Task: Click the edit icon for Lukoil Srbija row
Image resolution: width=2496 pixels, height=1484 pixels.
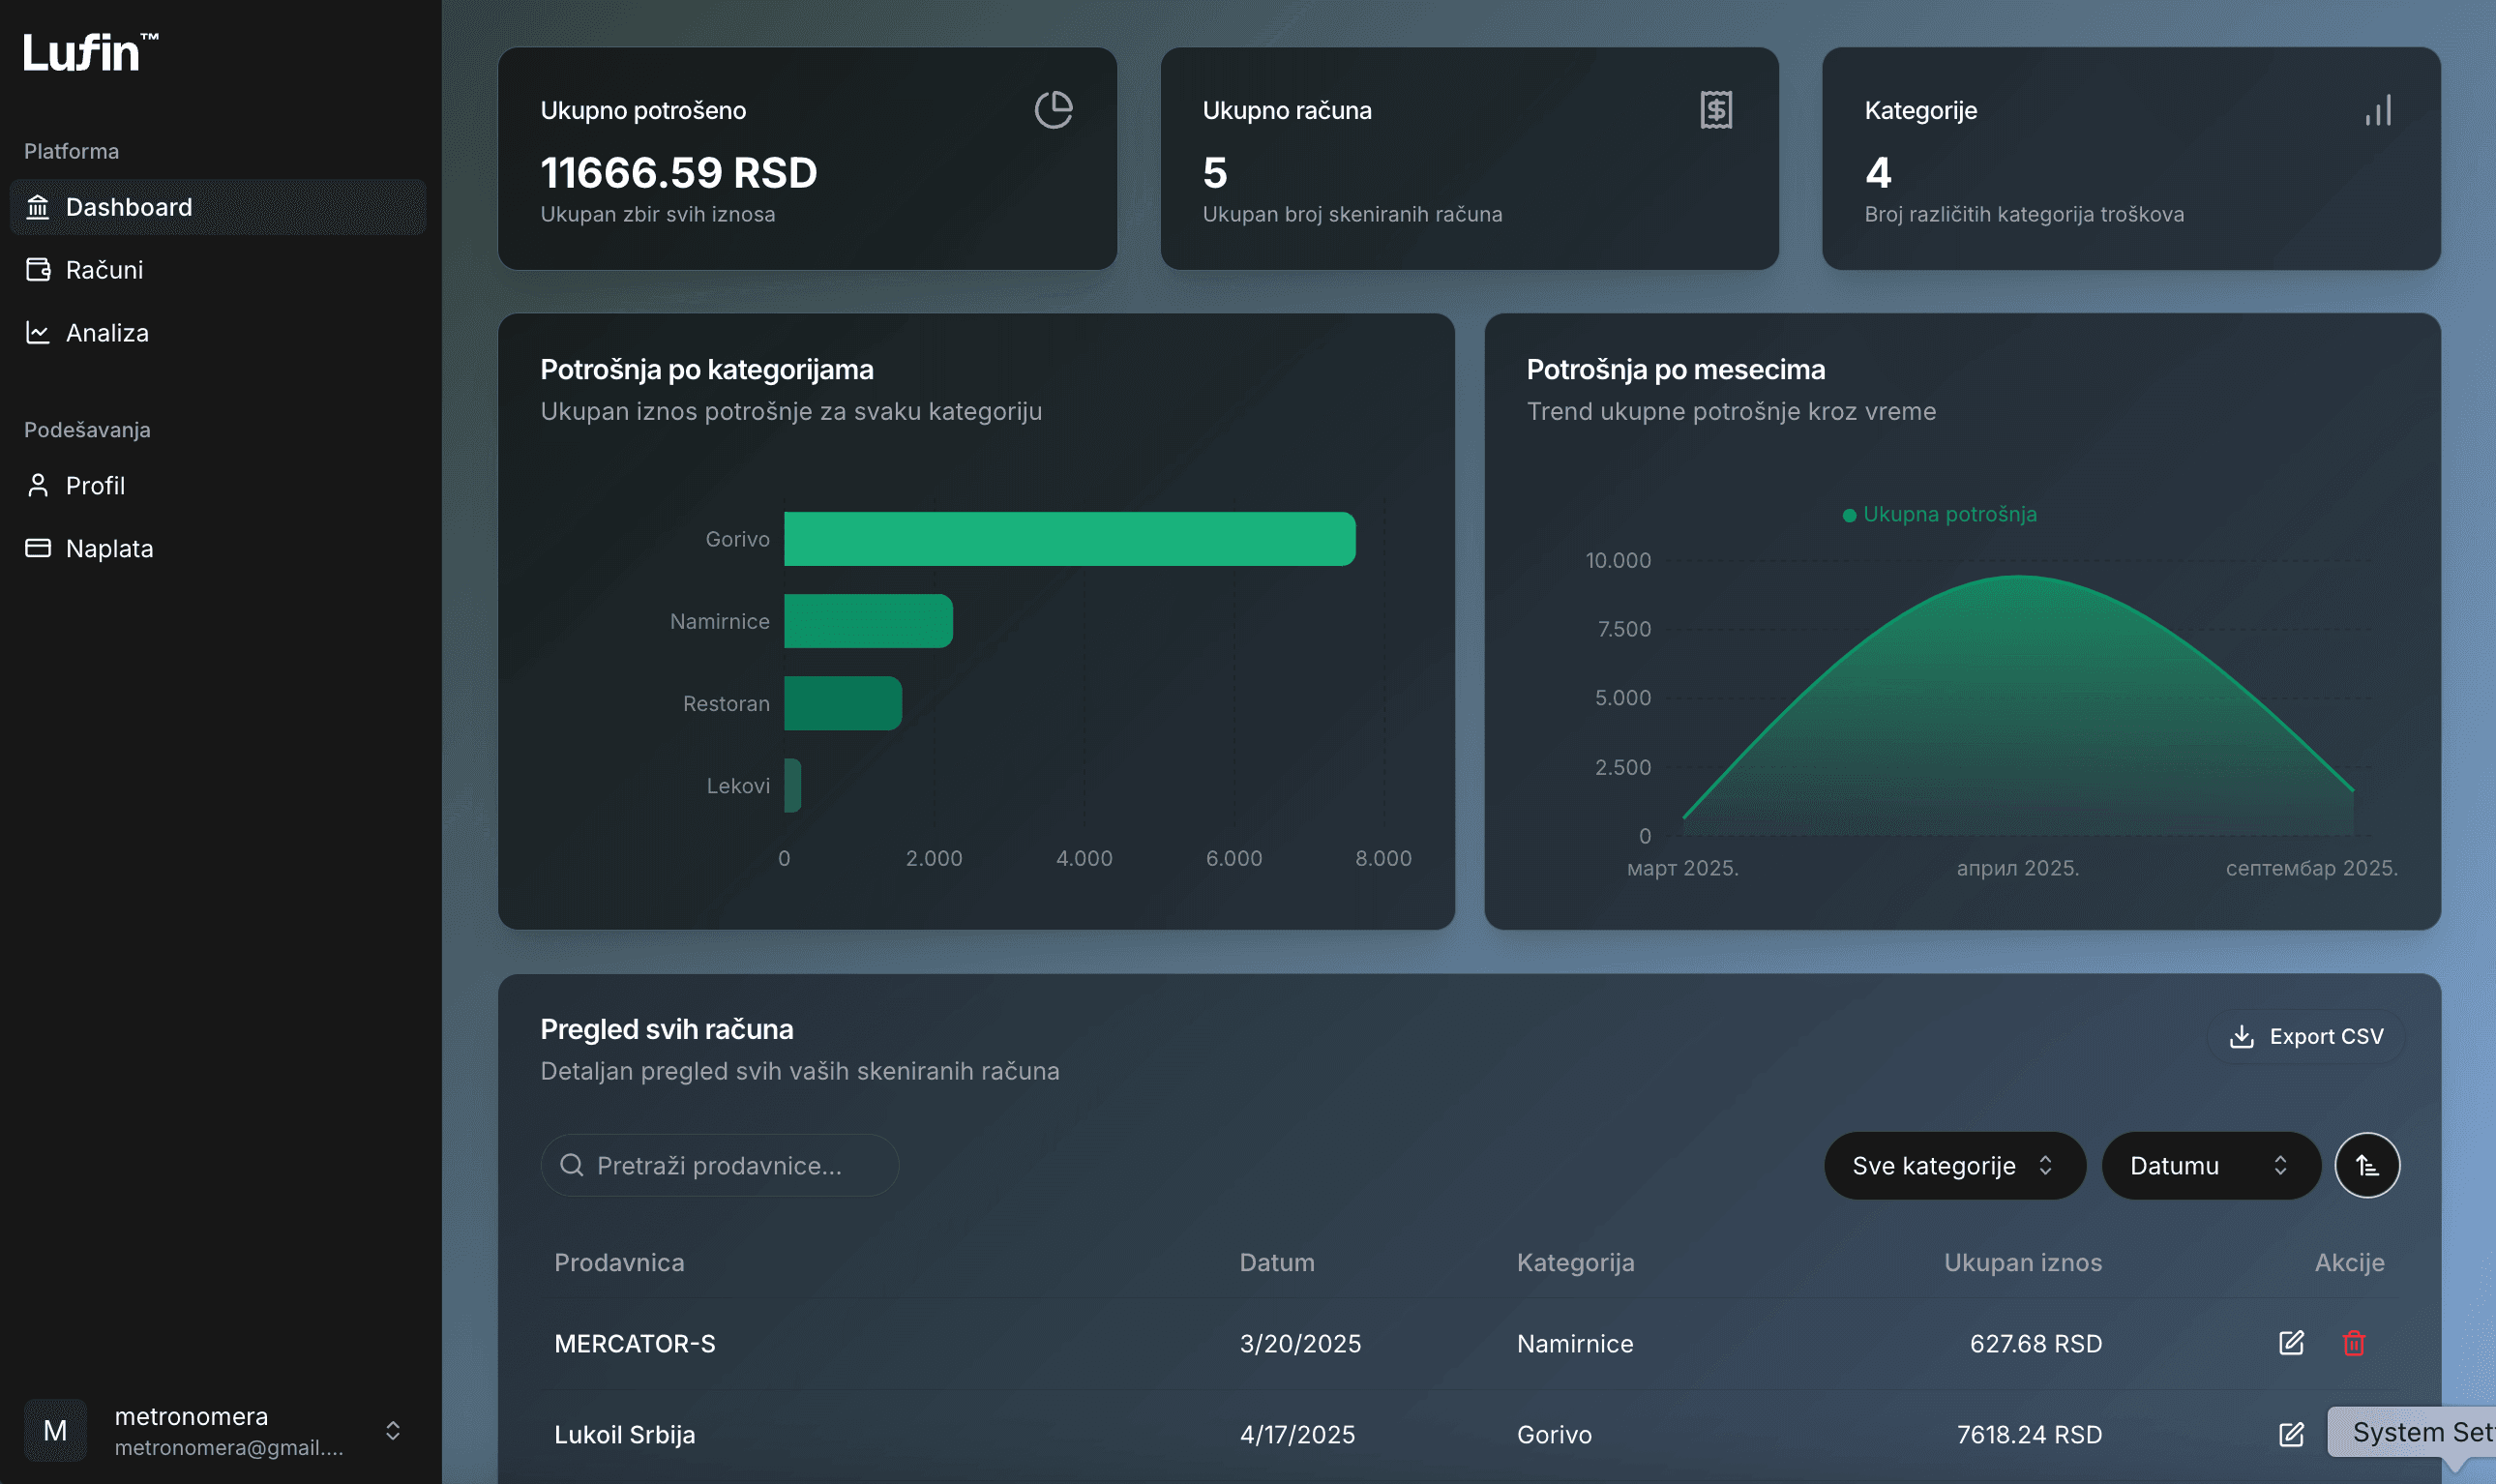Action: click(x=2290, y=1434)
